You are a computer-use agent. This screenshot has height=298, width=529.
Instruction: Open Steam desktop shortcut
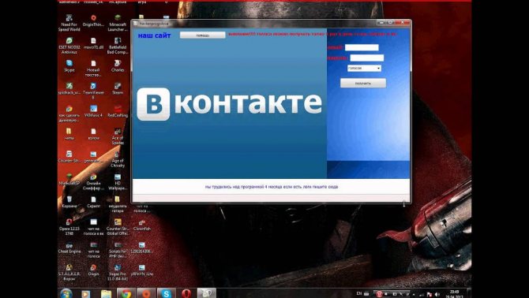click(x=118, y=88)
